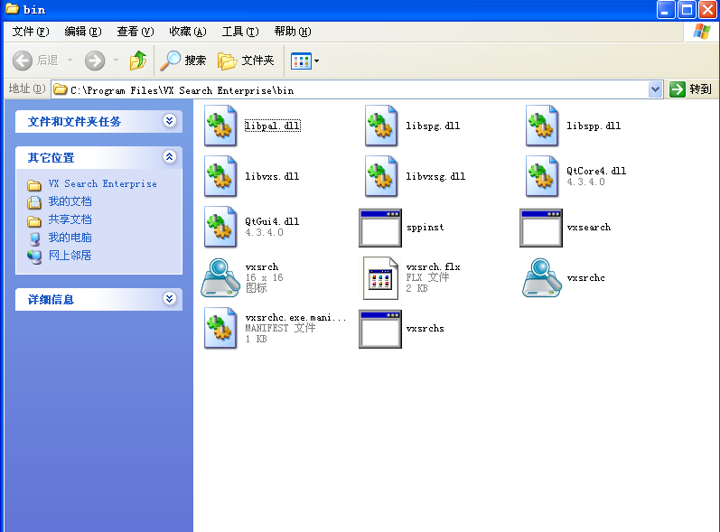Screen dimensions: 720x532
Task: Open the 工具(T) menu
Action: click(x=240, y=32)
